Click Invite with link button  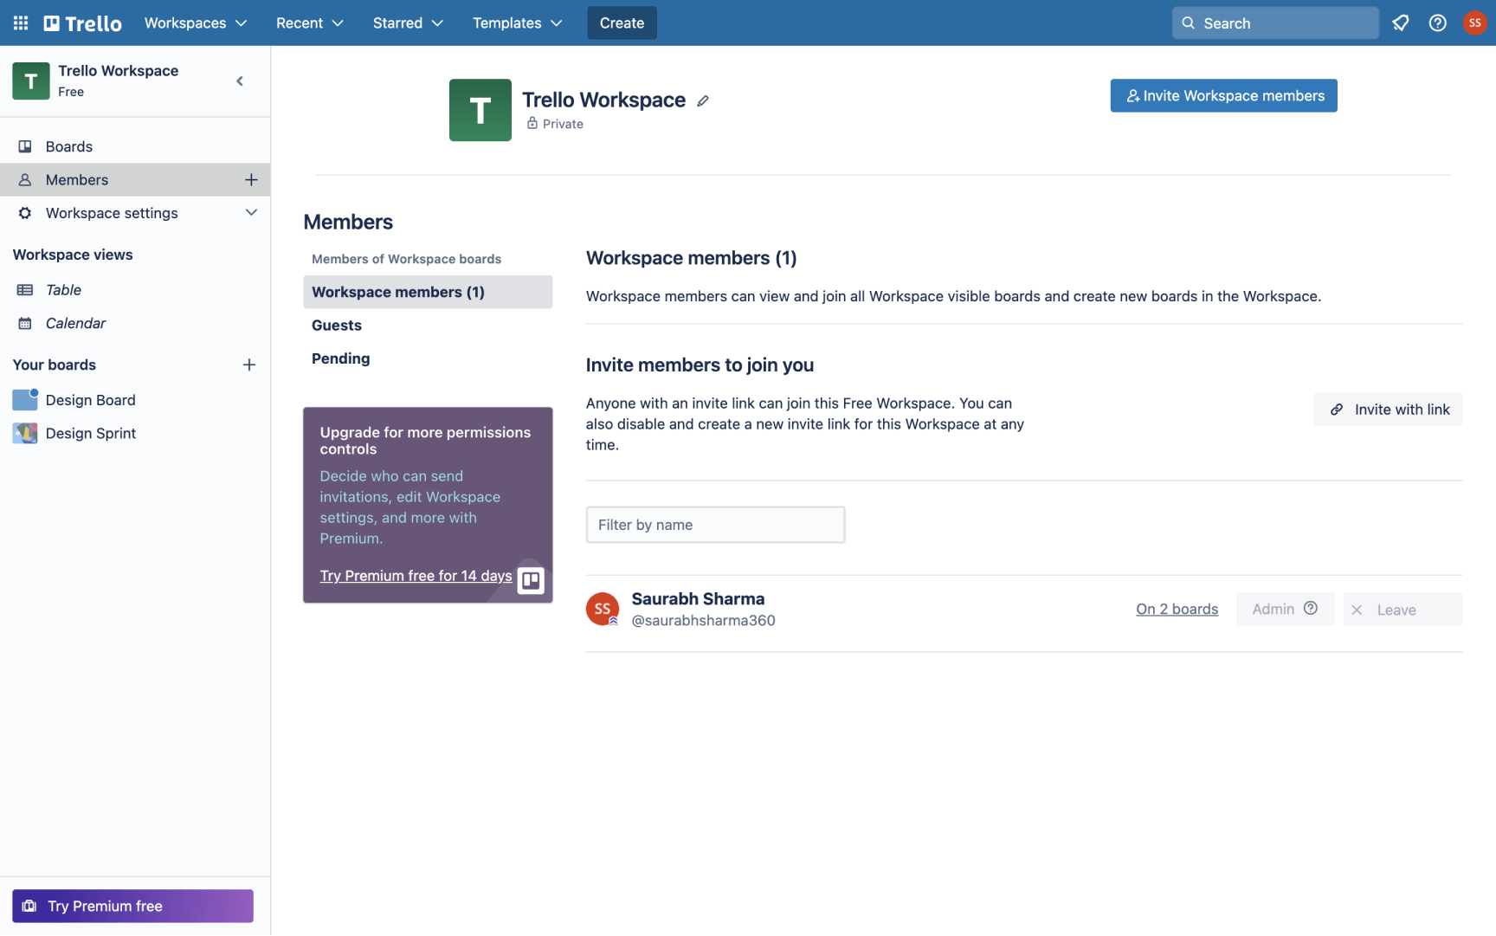tap(1388, 410)
